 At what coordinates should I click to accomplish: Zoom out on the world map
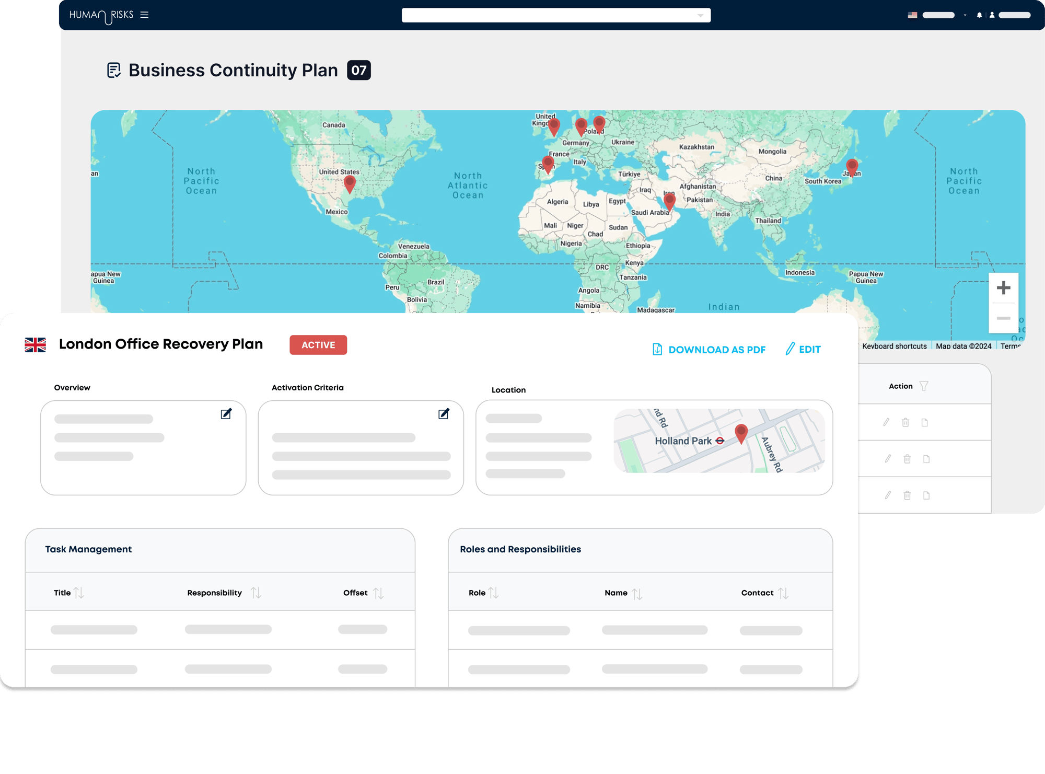(x=1003, y=318)
